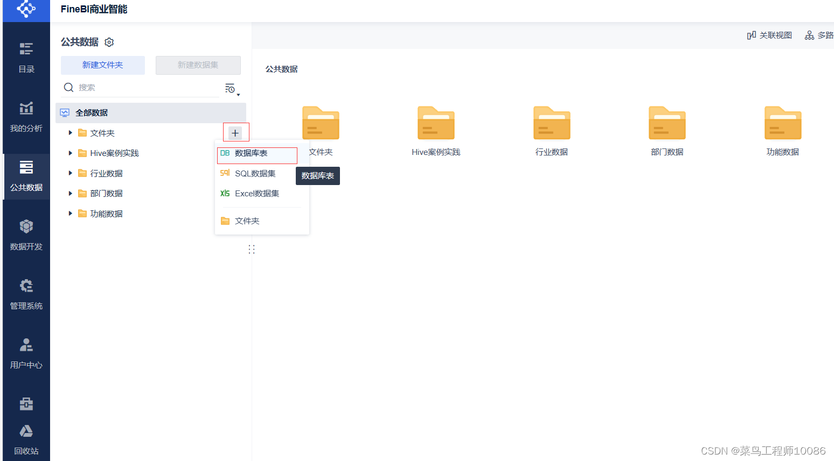
Task: Open 数据开发 in the sidebar
Action: 26,236
